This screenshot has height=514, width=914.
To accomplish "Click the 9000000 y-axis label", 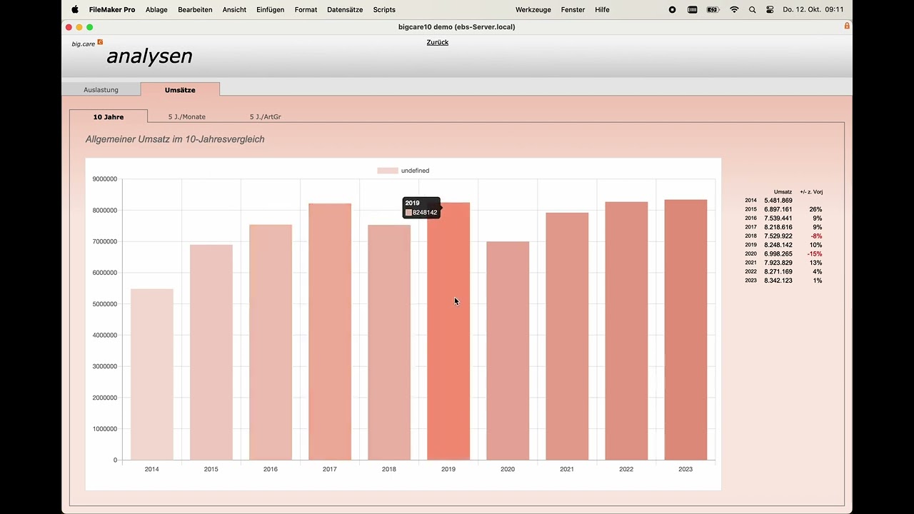I will pyautogui.click(x=105, y=179).
